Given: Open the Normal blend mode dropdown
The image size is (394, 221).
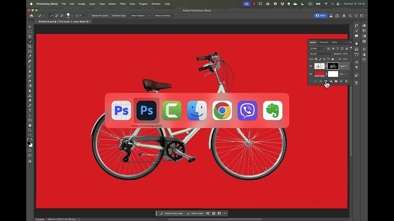Looking at the screenshot, I should (x=321, y=54).
